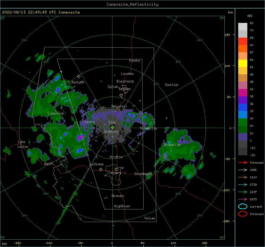Click the Okotoks city label
Viewport: 265px width, 247px height.
pos(118,196)
